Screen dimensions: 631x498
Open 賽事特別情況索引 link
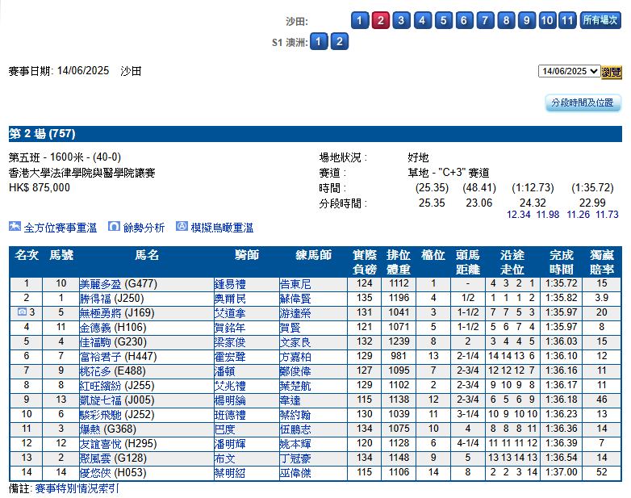(77, 488)
